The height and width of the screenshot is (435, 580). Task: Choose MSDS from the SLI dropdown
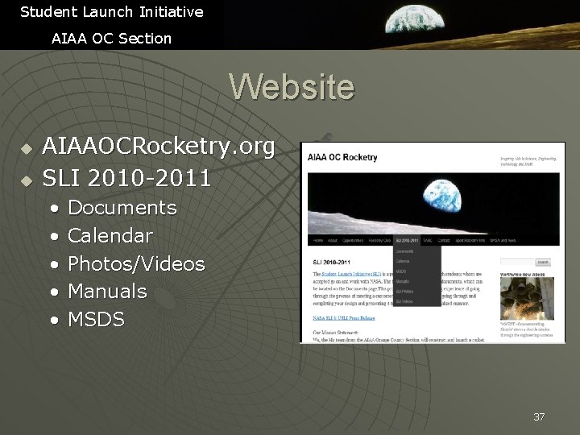point(401,271)
